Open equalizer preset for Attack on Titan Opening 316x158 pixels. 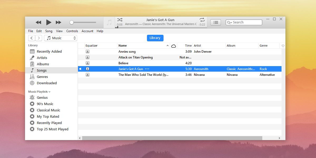click(88, 57)
